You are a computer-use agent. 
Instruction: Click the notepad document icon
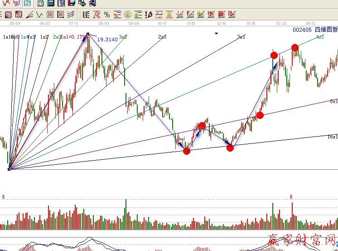(61, 3)
